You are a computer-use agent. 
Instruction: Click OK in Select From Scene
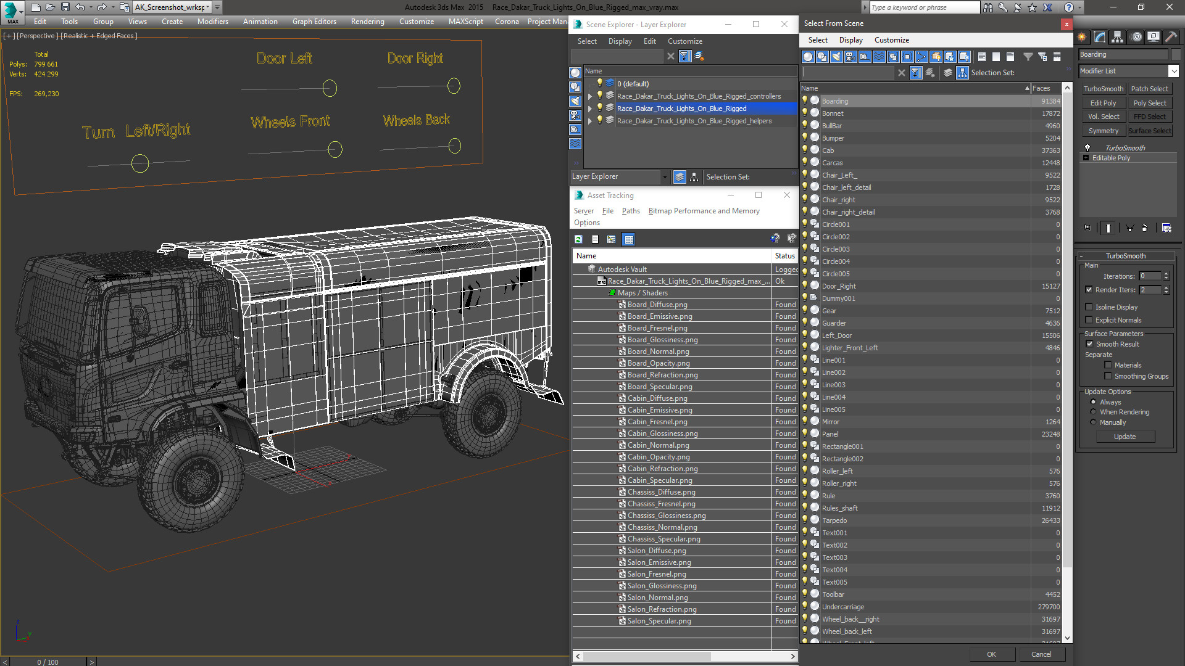click(x=991, y=654)
